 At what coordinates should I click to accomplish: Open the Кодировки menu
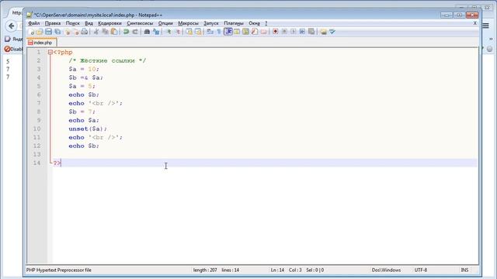click(109, 23)
